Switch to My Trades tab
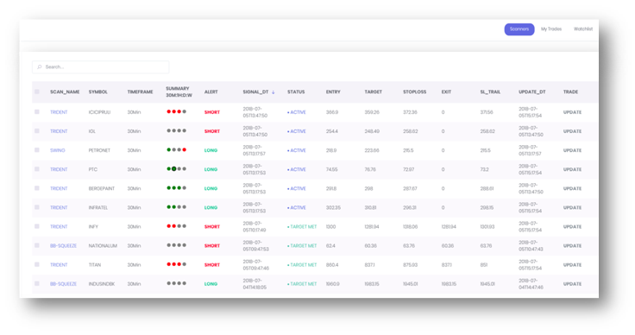Image resolution: width=635 pixels, height=335 pixels. (551, 29)
